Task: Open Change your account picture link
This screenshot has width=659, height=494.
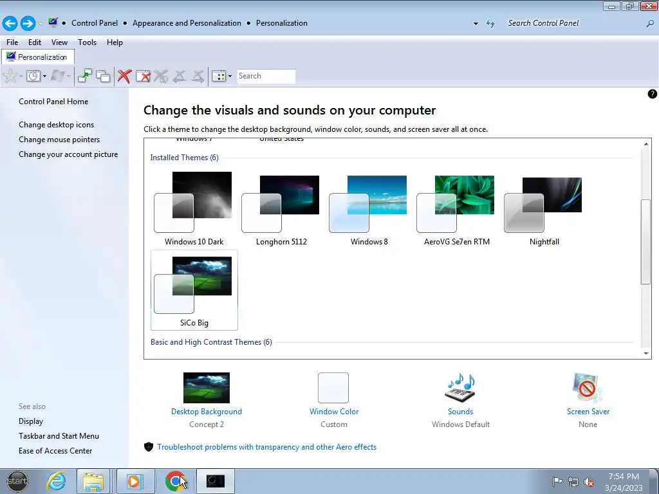Action: coord(68,154)
